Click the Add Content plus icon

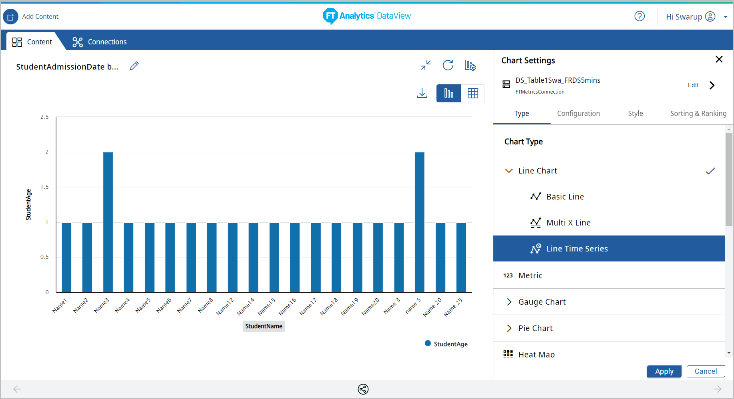[x=11, y=17]
